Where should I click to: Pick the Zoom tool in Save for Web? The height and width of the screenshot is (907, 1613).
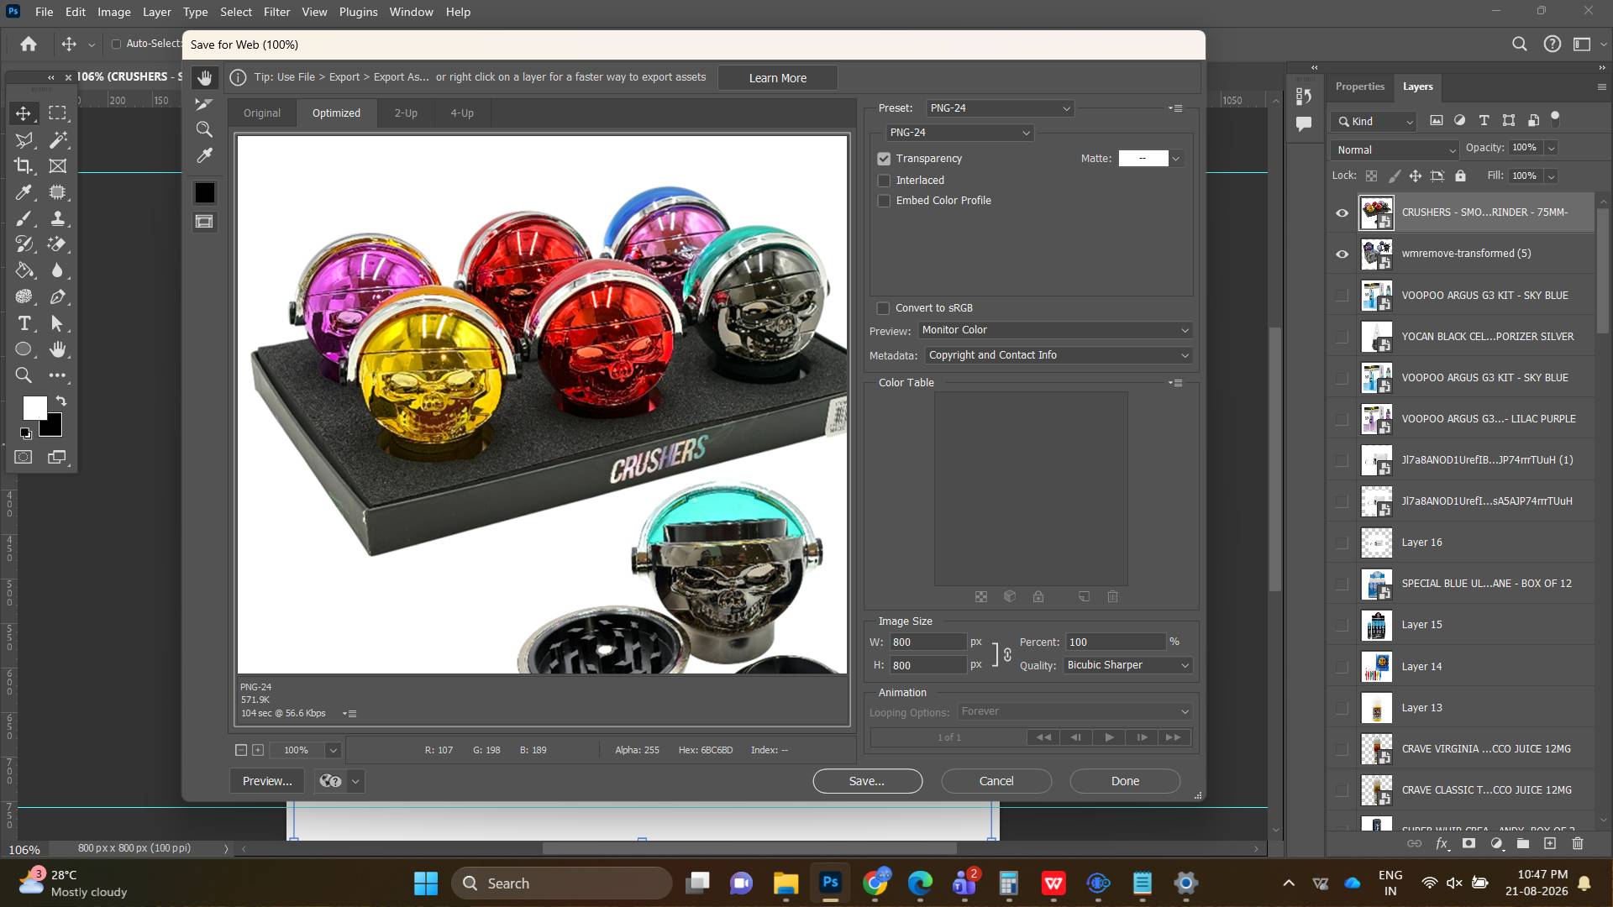pyautogui.click(x=204, y=129)
